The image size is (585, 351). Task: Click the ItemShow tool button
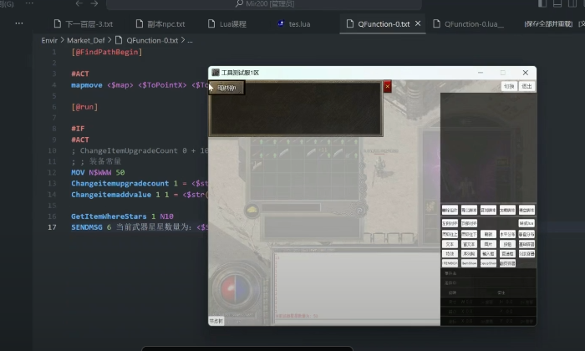point(469,262)
